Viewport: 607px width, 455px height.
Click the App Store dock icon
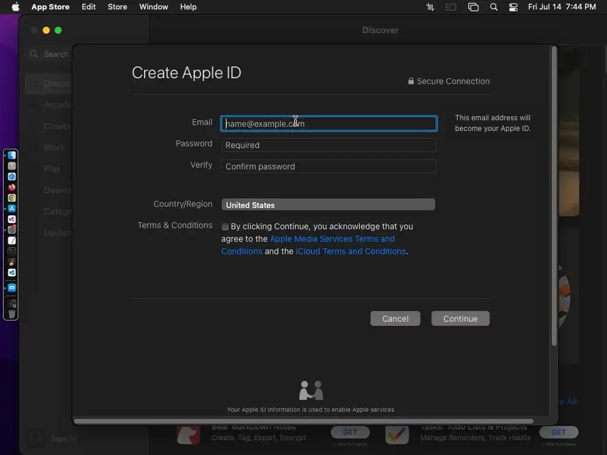[12, 209]
